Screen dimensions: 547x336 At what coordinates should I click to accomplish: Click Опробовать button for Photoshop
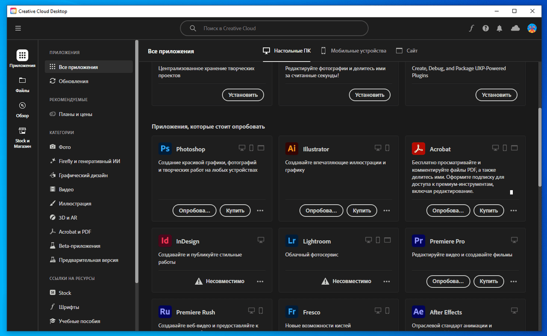tap(194, 211)
